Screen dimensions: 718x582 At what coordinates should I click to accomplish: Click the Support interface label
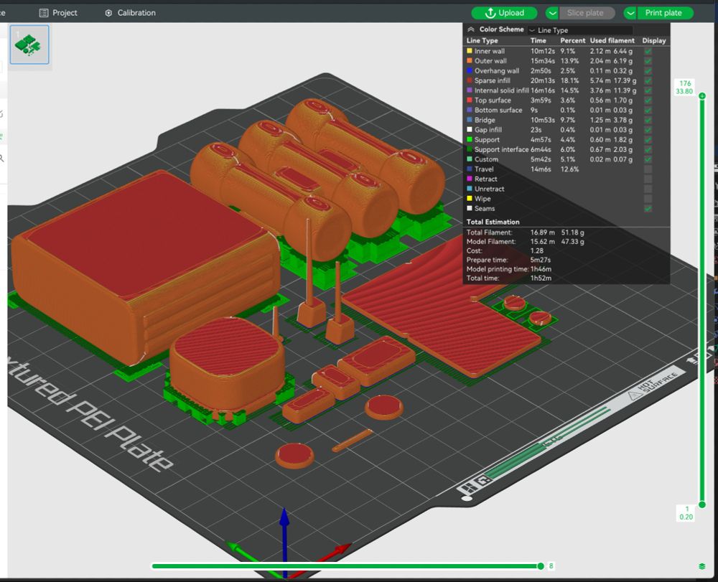coord(501,149)
